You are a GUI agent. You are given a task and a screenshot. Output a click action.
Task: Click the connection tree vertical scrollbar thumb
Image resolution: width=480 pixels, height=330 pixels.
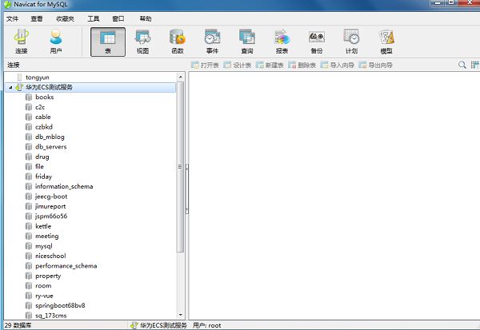click(x=180, y=167)
